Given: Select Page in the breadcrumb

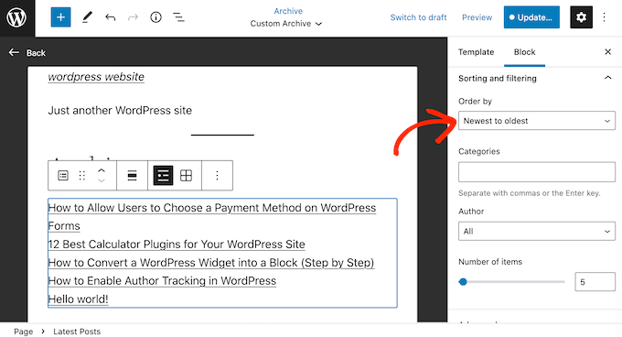Looking at the screenshot, I should (24, 332).
